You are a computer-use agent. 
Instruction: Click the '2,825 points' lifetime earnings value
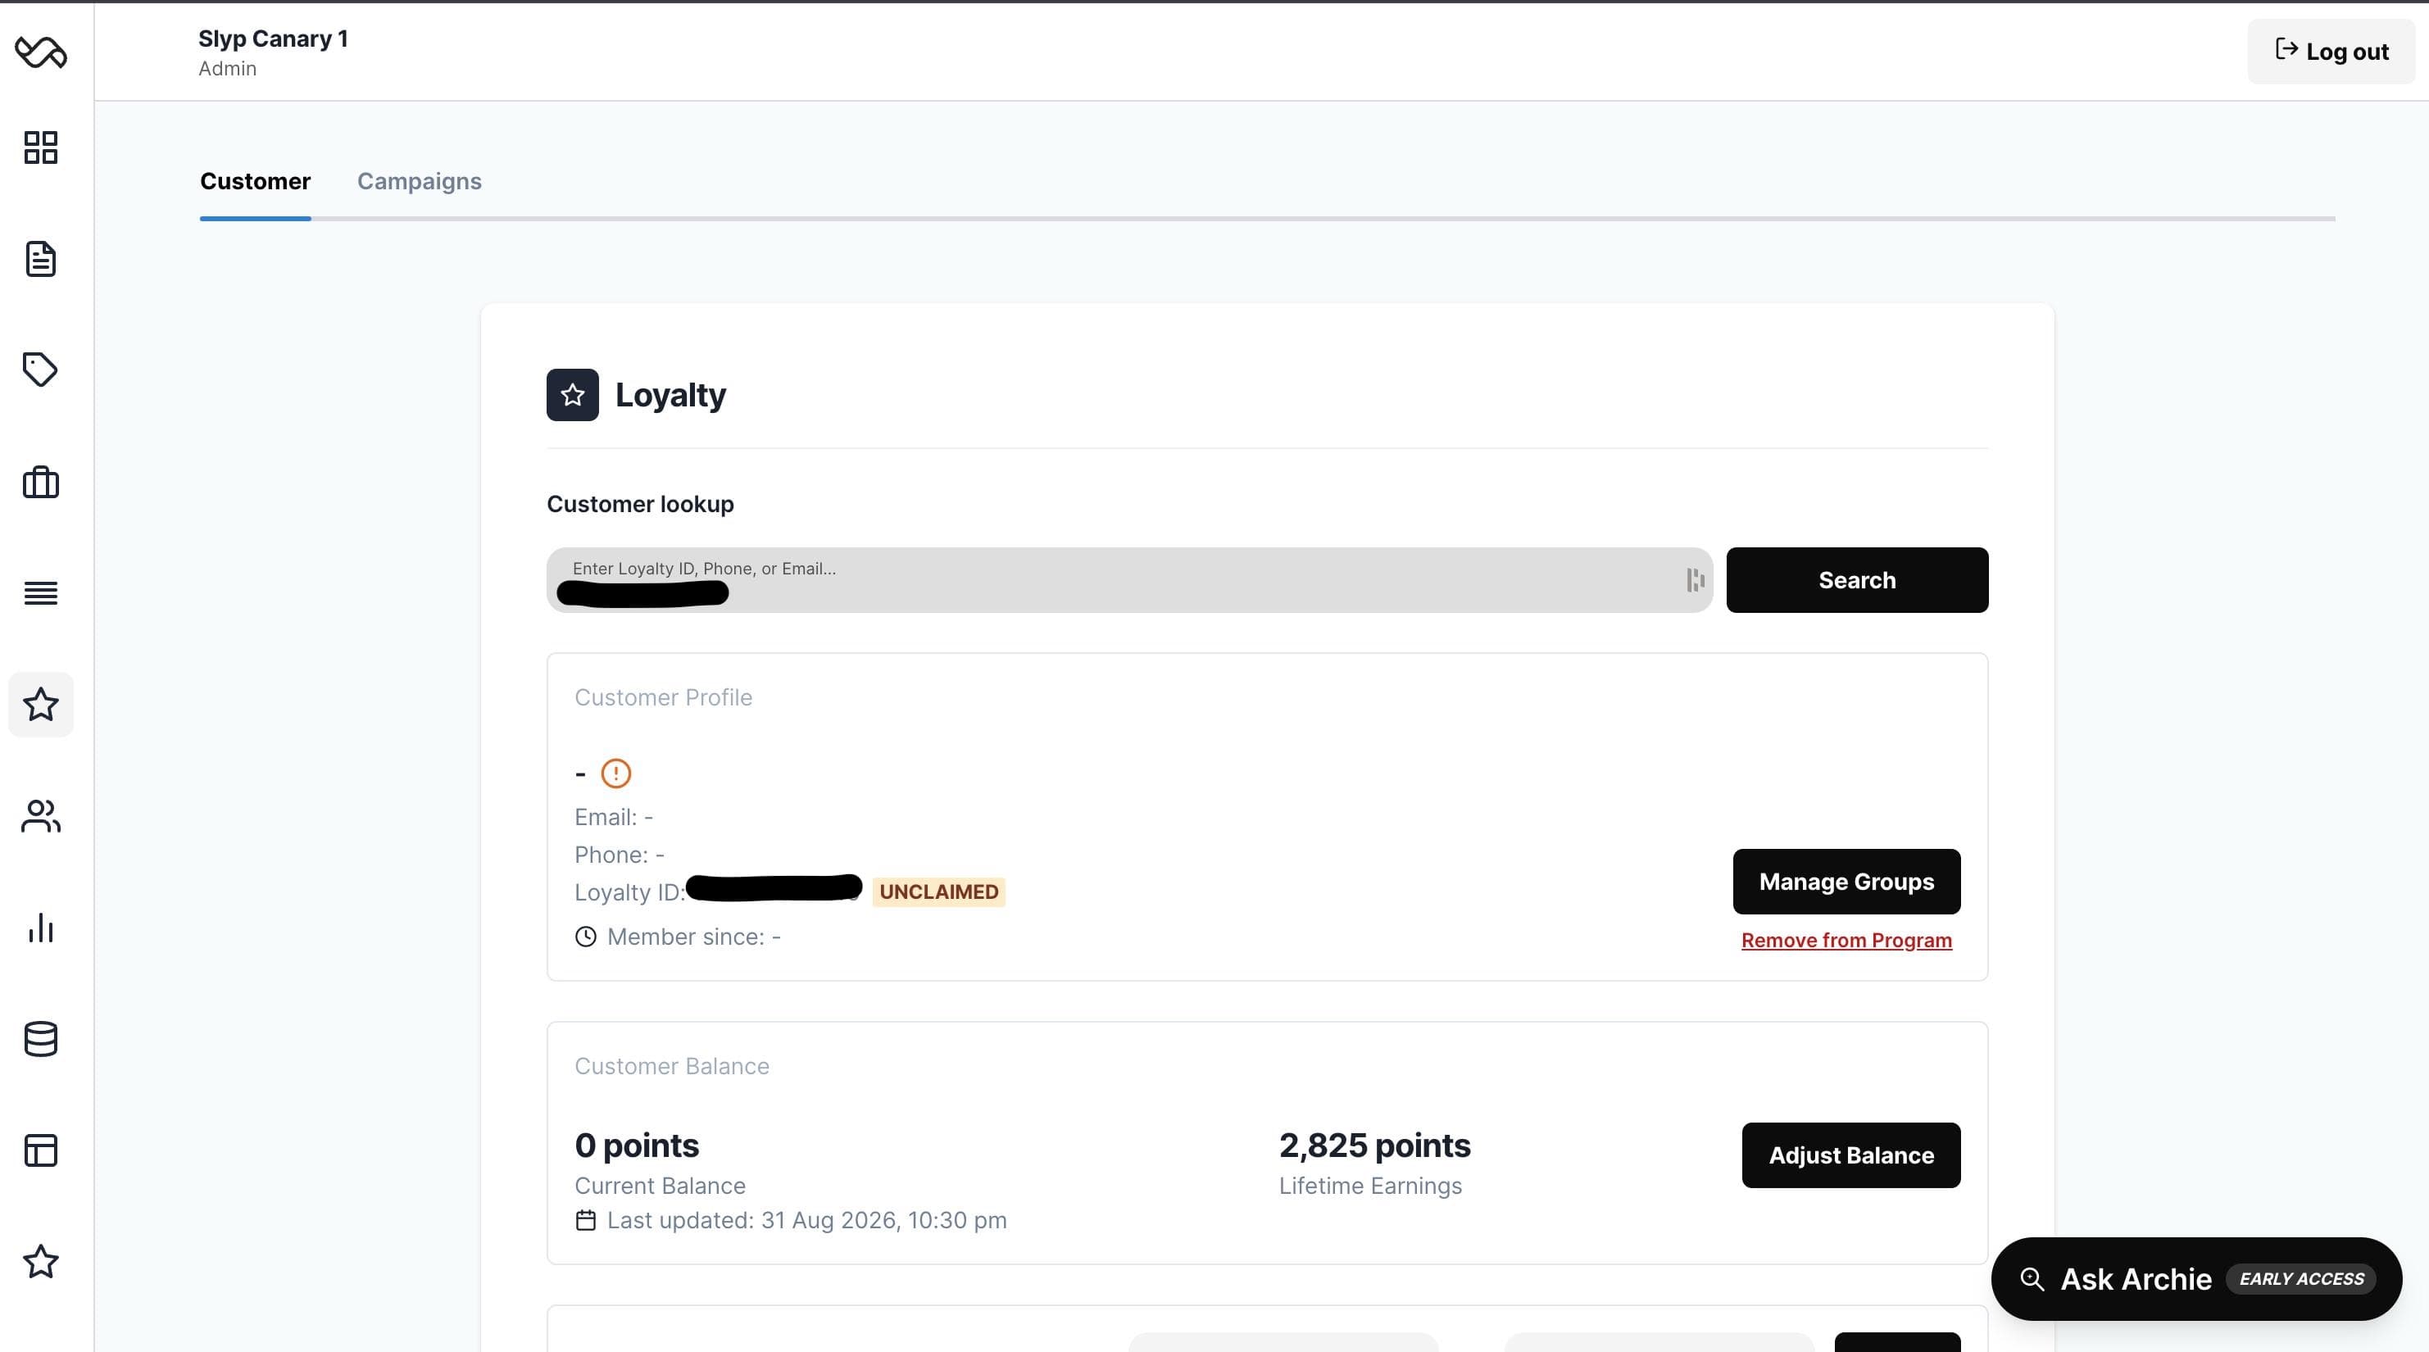click(1373, 1146)
